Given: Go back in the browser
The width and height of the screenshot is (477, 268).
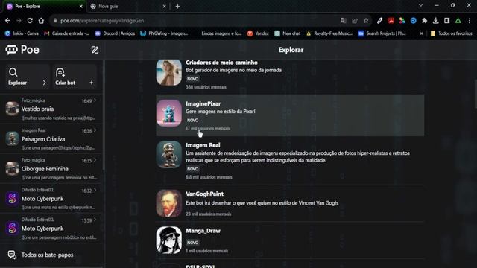Looking at the screenshot, I should (7, 21).
